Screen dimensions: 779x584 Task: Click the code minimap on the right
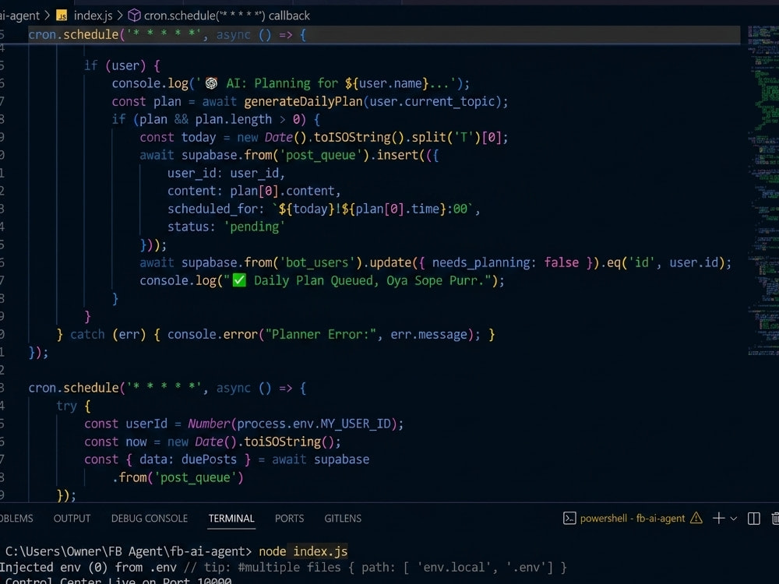pos(763,192)
